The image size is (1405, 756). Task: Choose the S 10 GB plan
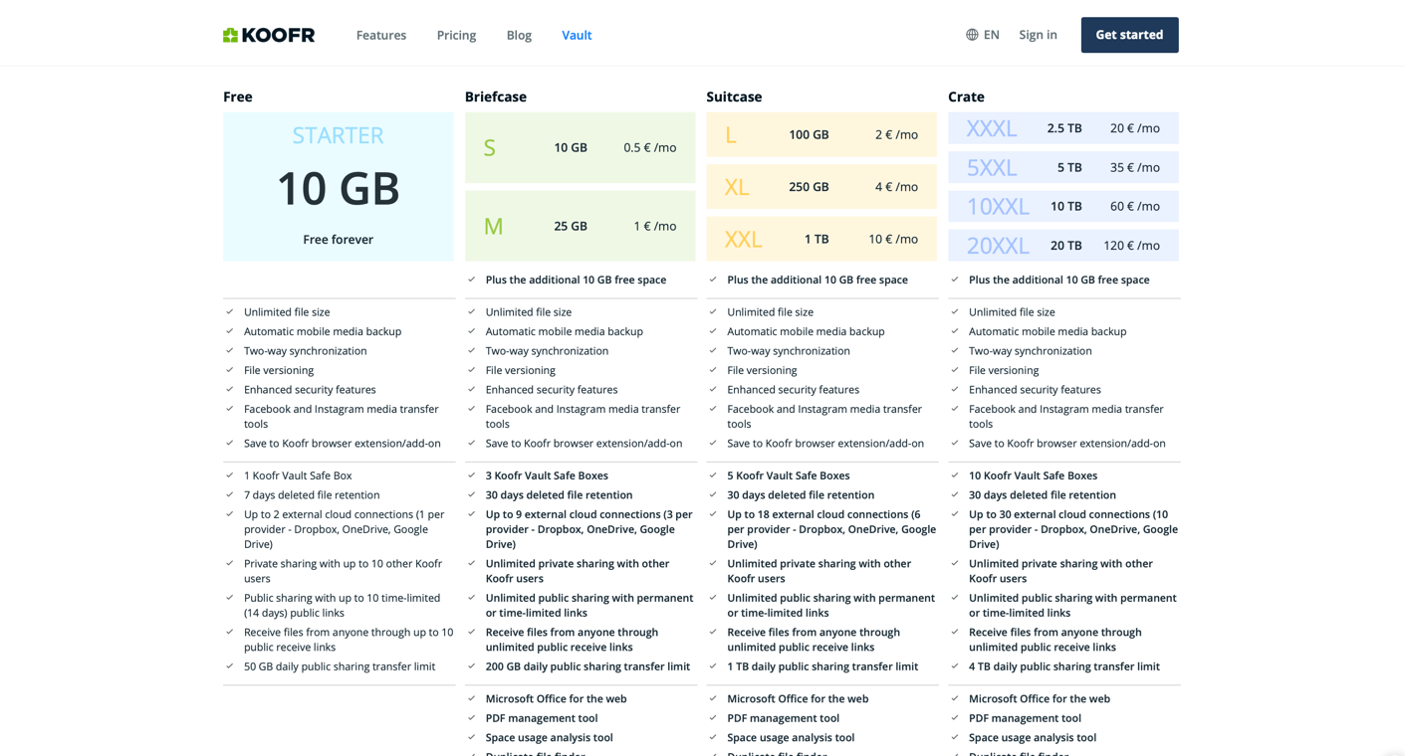(581, 147)
